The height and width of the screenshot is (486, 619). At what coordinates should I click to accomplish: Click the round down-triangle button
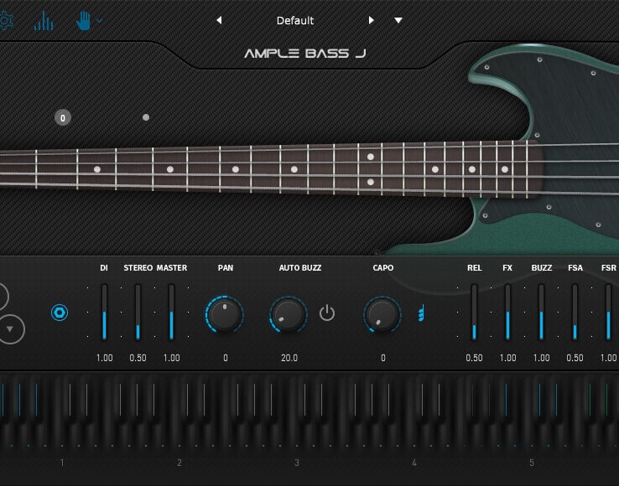click(x=10, y=329)
